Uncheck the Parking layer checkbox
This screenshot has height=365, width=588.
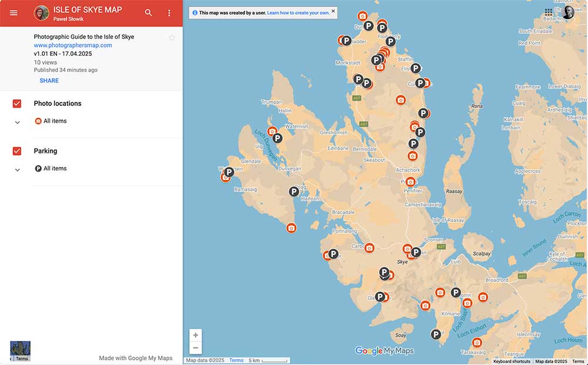click(x=17, y=151)
